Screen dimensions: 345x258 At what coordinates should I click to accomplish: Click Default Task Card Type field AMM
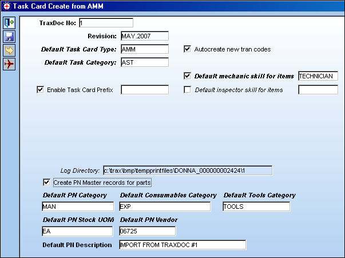pyautogui.click(x=145, y=49)
